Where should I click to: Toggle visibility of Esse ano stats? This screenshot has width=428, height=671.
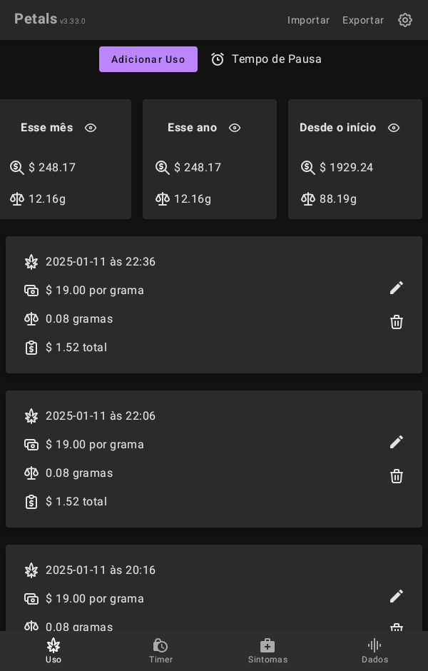point(235,128)
